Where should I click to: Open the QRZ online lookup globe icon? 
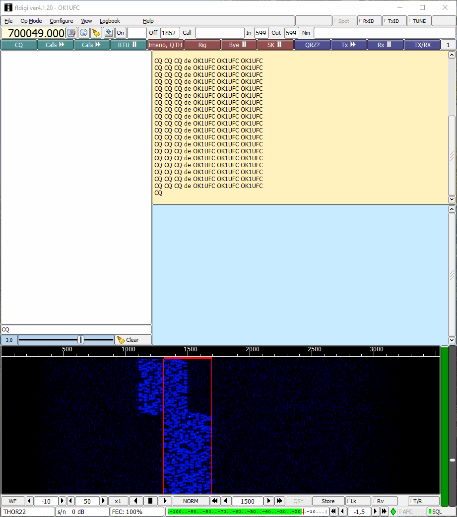pos(84,33)
